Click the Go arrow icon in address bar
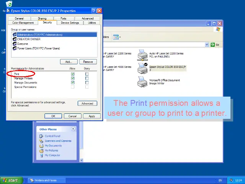This screenshot has height=184, width=245. pos(212,44)
